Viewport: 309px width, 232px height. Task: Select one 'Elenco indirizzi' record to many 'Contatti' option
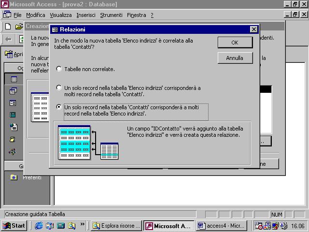(59, 87)
